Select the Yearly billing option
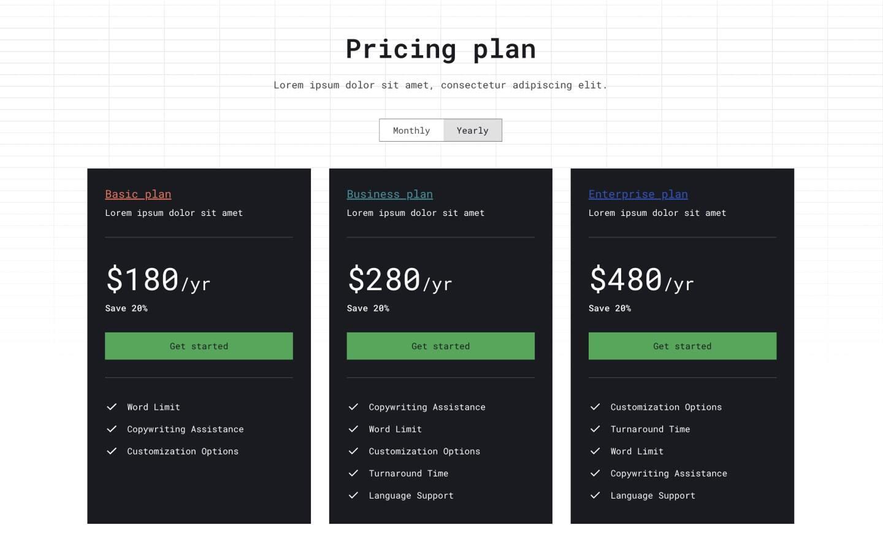Viewport: 883px width, 552px height. (473, 130)
